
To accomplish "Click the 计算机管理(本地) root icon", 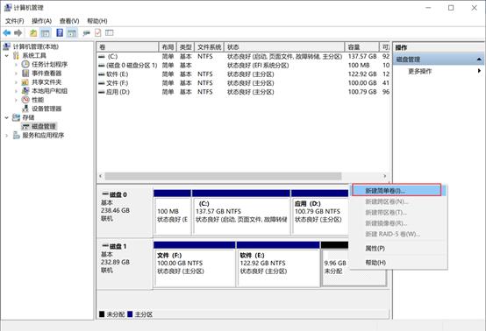I will [7, 46].
